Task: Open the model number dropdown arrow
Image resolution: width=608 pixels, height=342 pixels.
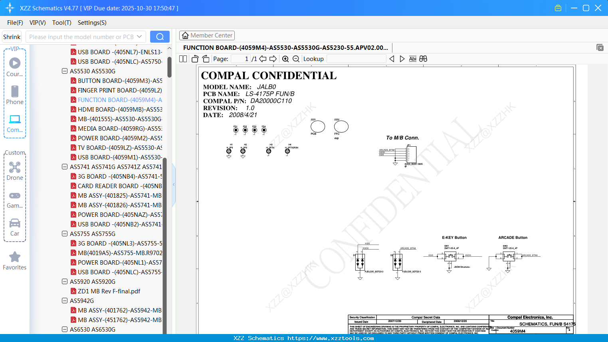Action: 139,37
